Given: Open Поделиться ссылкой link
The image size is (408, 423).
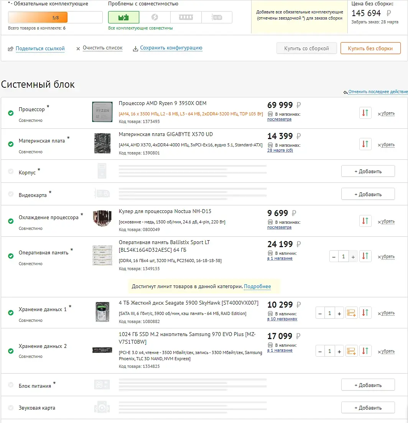Looking at the screenshot, I should 40,49.
